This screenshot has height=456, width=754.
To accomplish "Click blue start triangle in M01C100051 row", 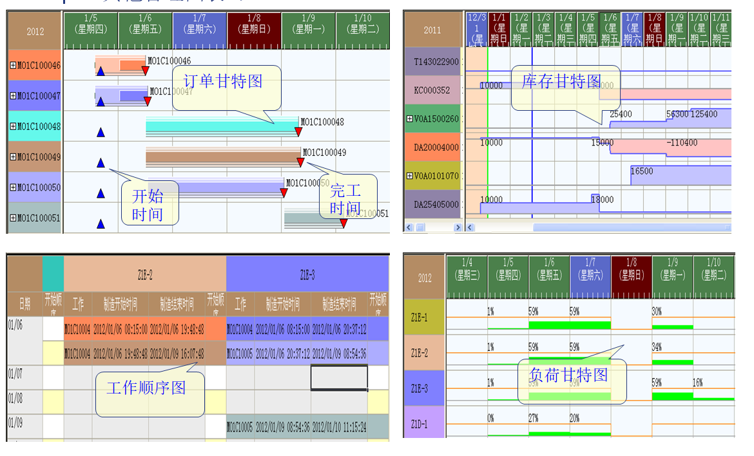I will tap(101, 224).
